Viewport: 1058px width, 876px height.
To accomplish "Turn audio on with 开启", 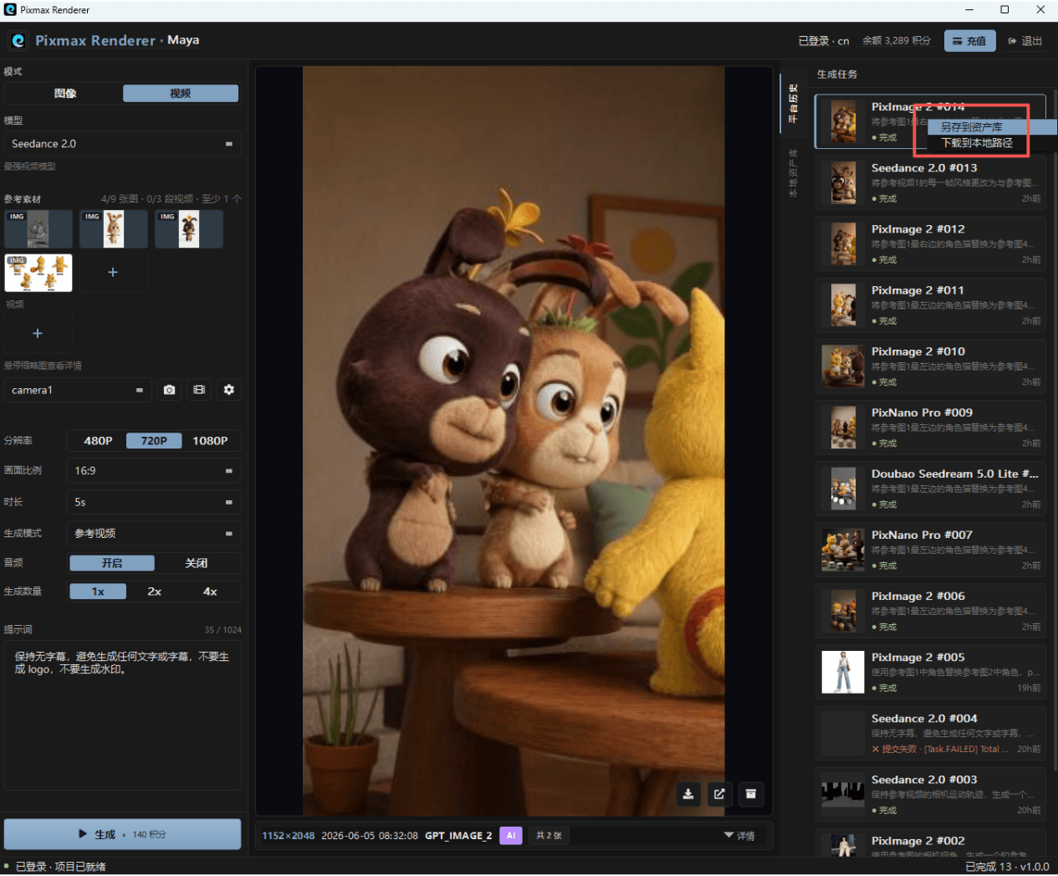I will [112, 563].
